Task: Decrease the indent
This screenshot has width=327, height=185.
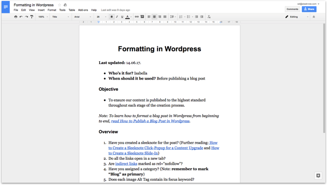Action: pyautogui.click(x=196, y=17)
